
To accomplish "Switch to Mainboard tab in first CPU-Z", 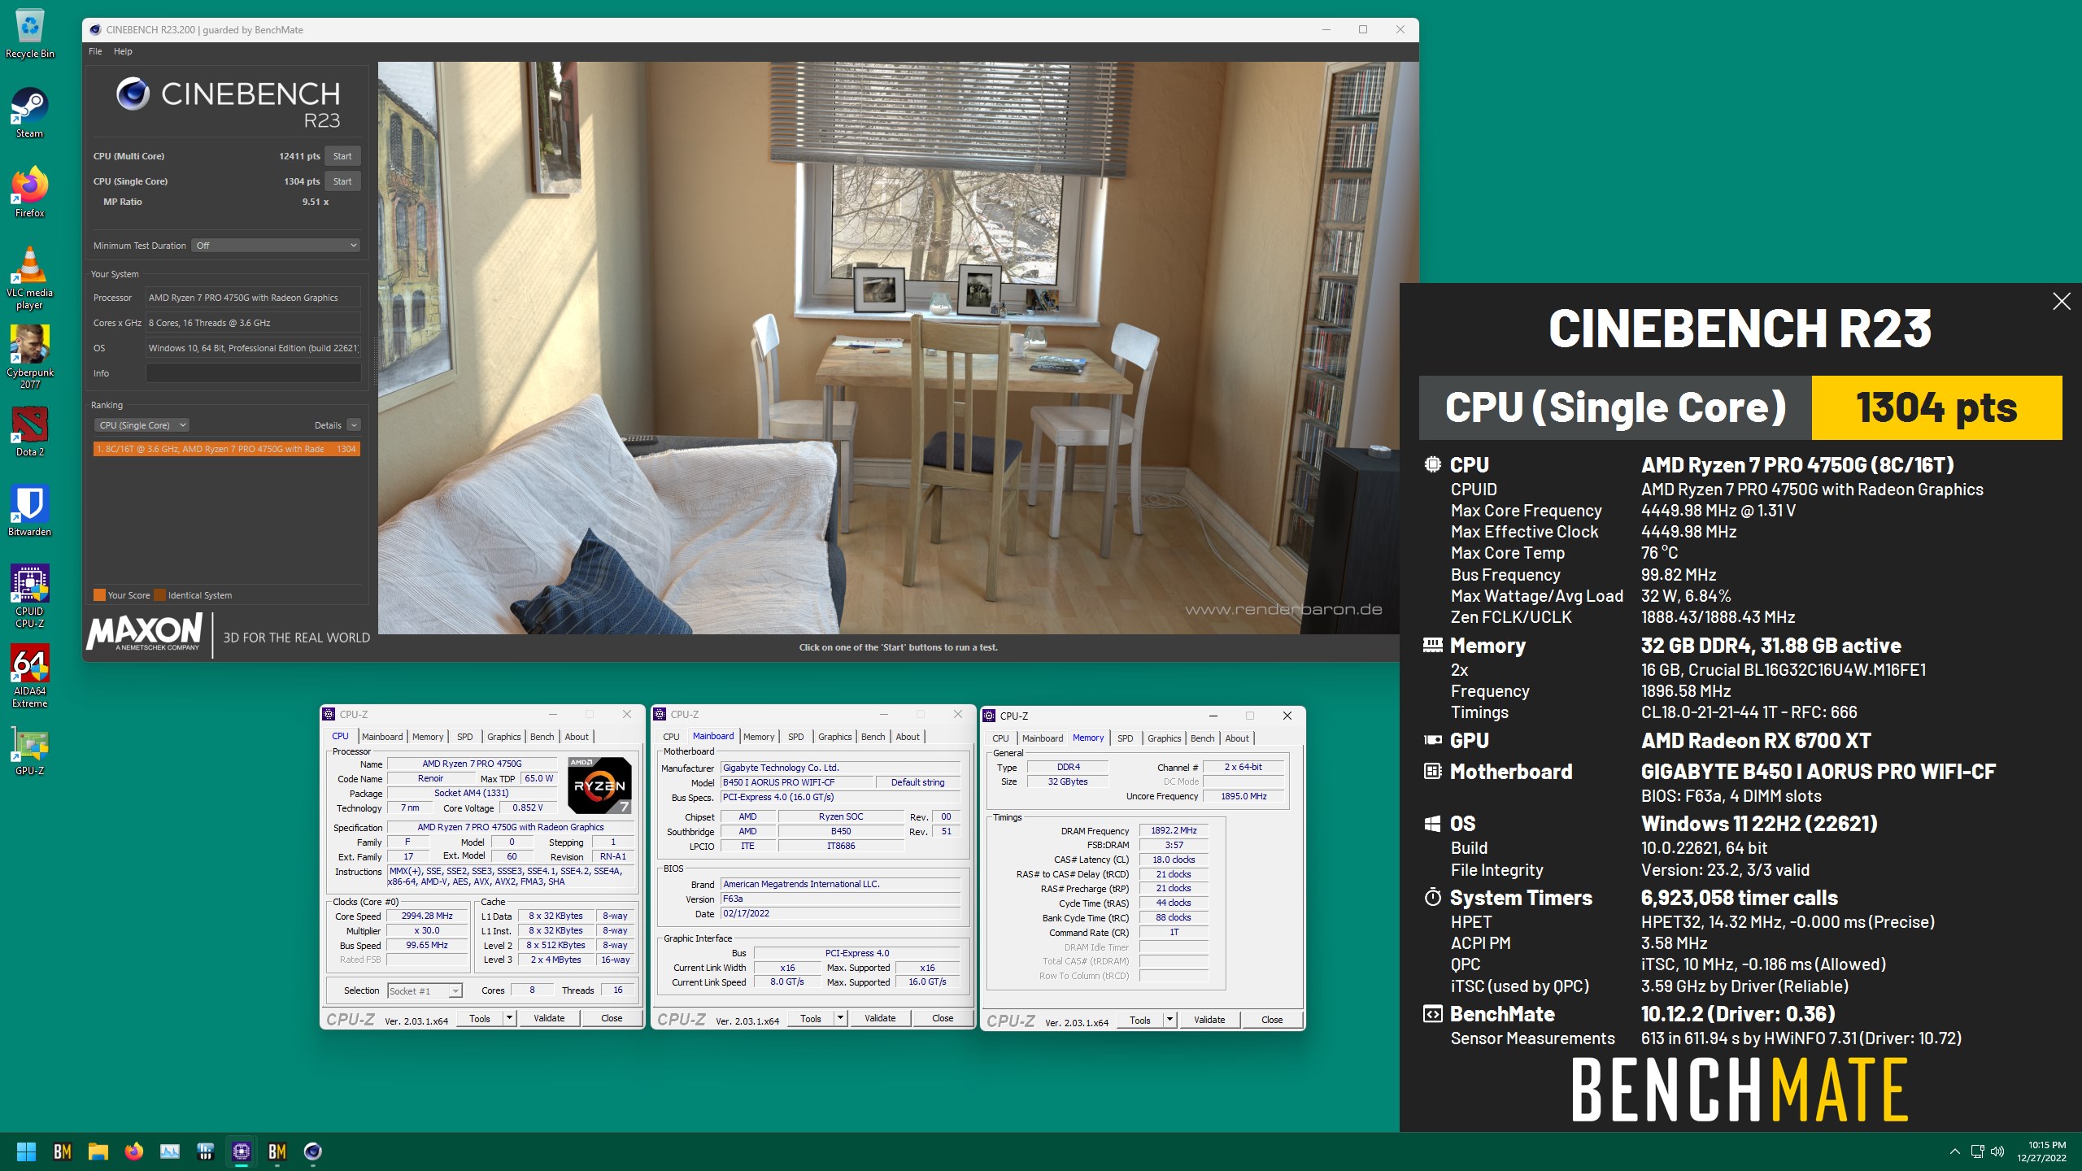I will pos(382,737).
